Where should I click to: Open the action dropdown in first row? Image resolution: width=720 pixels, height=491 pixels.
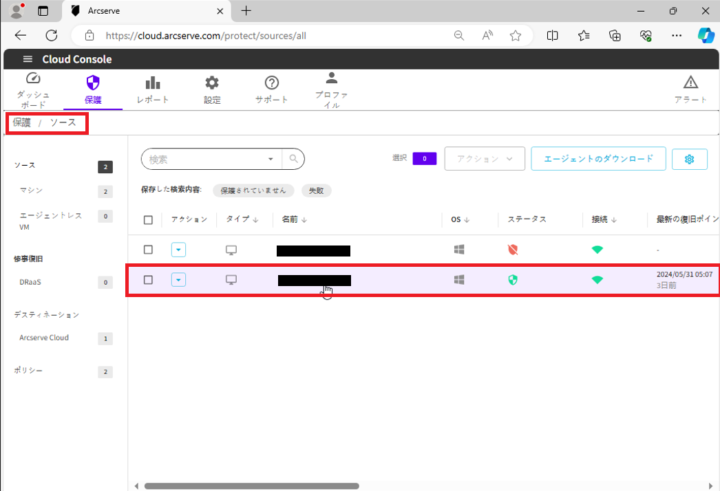tap(178, 250)
